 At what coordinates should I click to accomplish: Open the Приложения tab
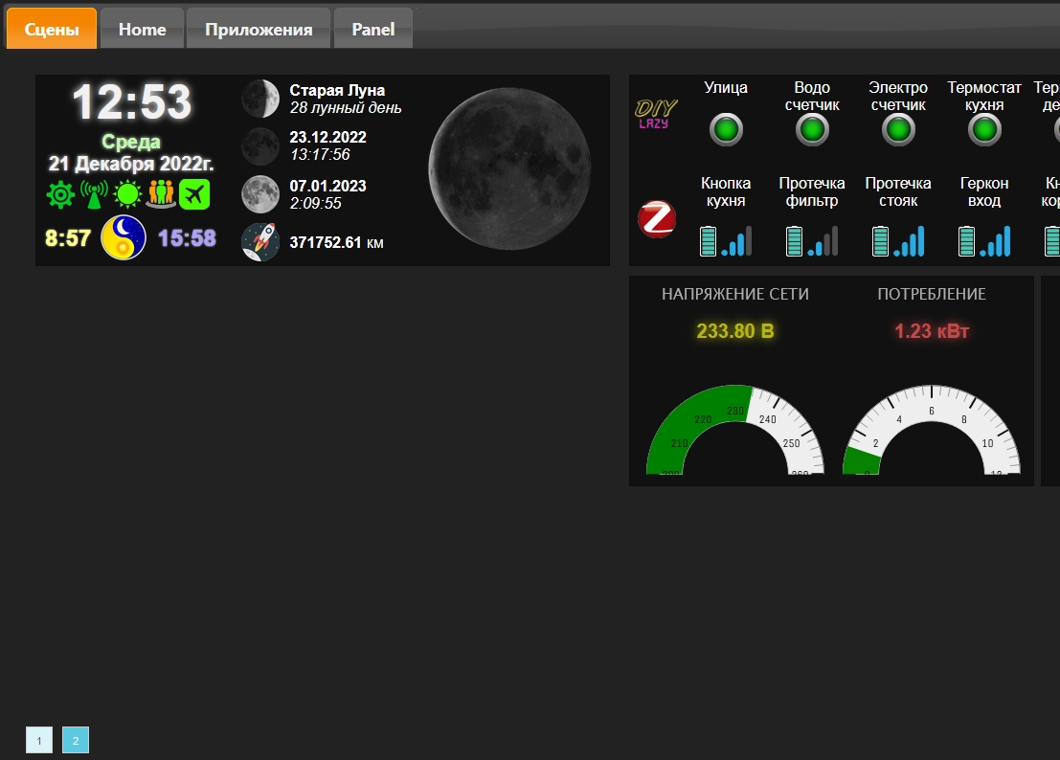tap(259, 28)
